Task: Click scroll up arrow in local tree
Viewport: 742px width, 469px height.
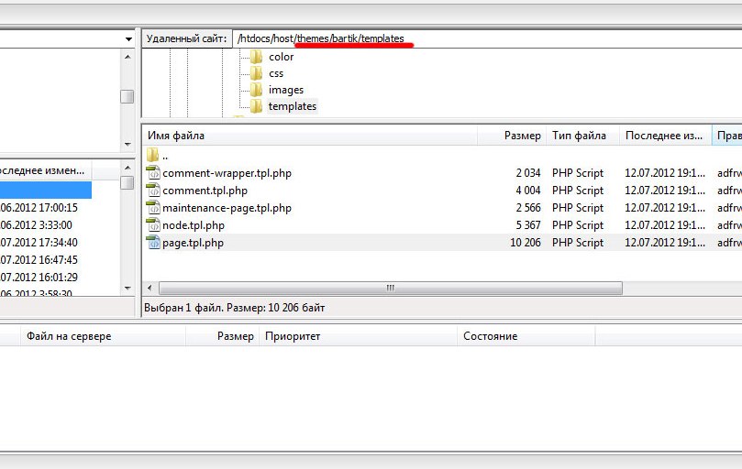Action: tap(127, 57)
